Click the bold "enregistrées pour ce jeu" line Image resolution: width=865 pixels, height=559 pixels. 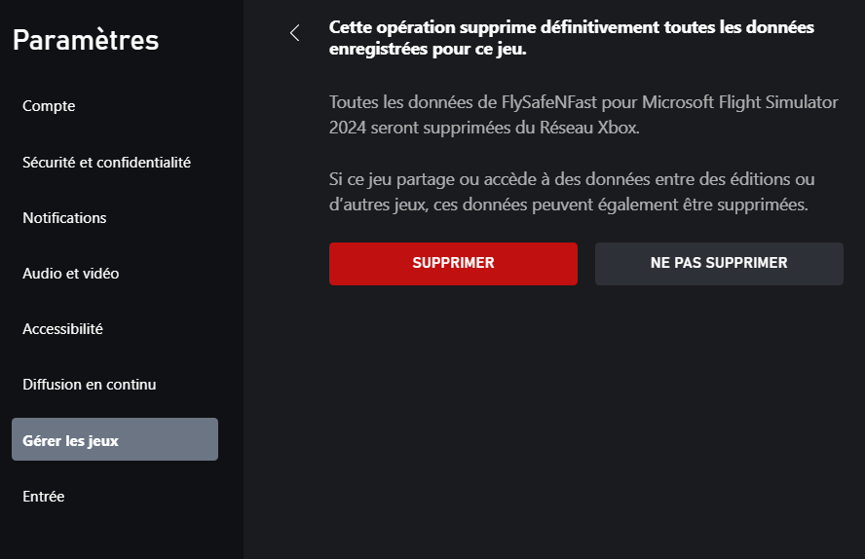pos(428,50)
